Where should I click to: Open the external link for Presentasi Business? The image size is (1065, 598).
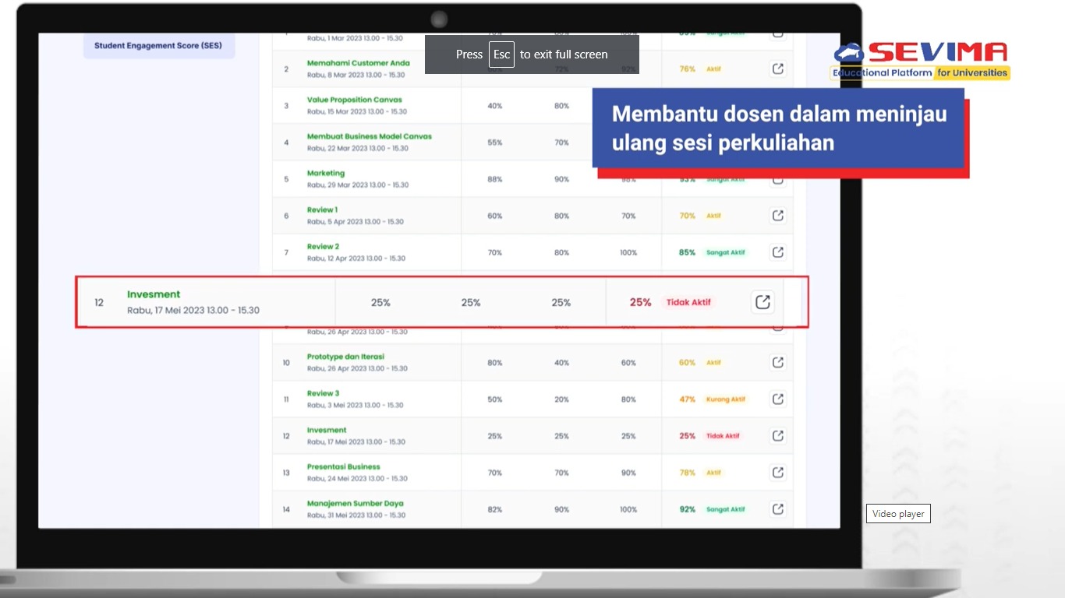click(x=777, y=472)
